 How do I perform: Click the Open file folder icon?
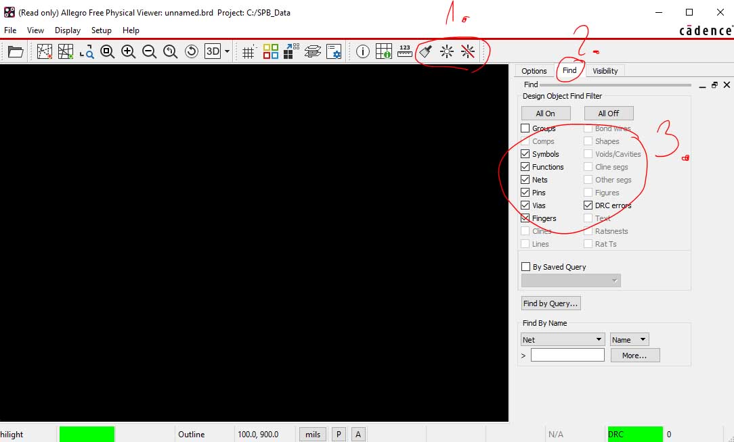[x=16, y=51]
